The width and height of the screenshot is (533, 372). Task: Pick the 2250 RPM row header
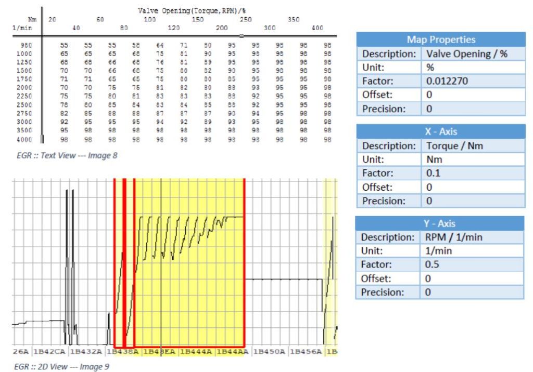tap(24, 96)
